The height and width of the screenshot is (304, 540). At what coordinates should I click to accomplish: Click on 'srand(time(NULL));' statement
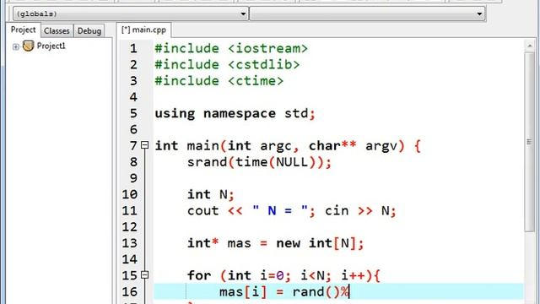click(x=259, y=162)
